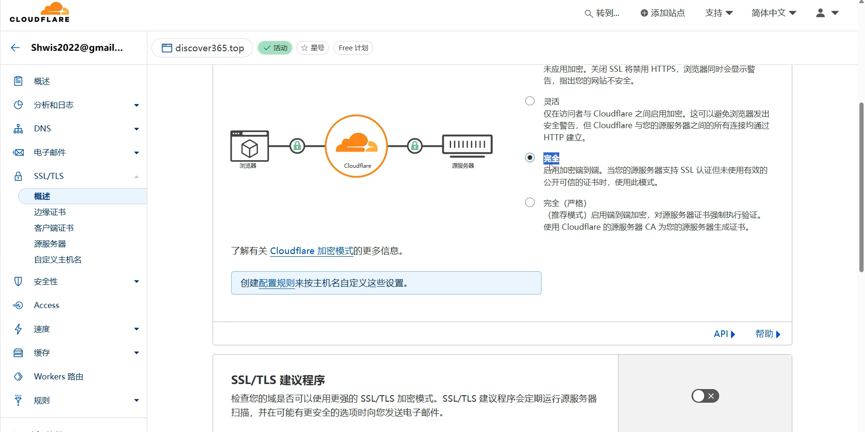Click the discover365.top domain button
Image resolution: width=865 pixels, height=432 pixels.
(x=202, y=48)
